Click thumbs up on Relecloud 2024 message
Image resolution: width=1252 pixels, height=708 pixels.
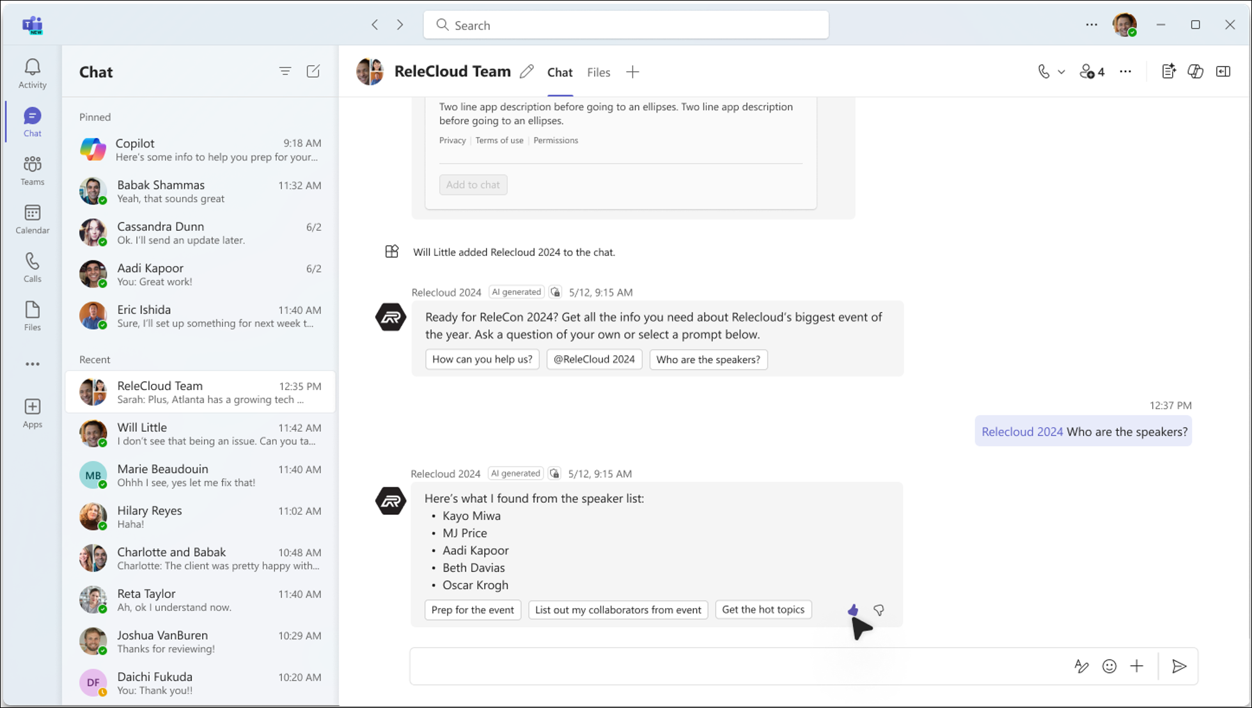[x=852, y=609]
